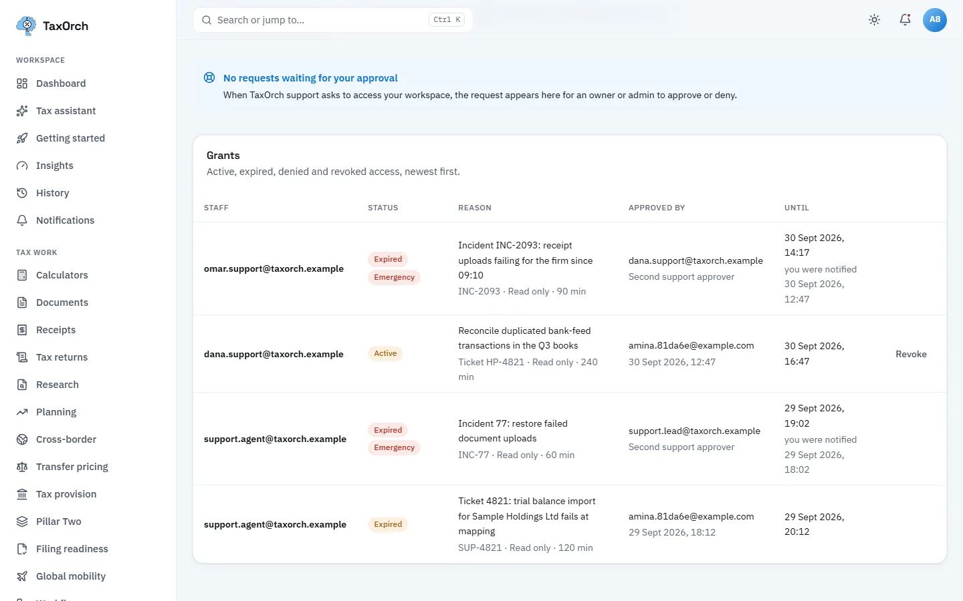963x601 pixels.
Task: Click the Search or jump to field
Action: click(x=333, y=20)
